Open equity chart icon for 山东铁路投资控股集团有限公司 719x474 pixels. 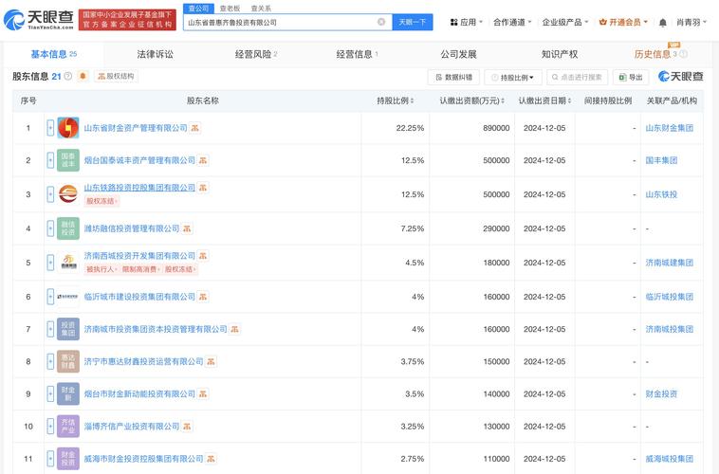(x=203, y=188)
